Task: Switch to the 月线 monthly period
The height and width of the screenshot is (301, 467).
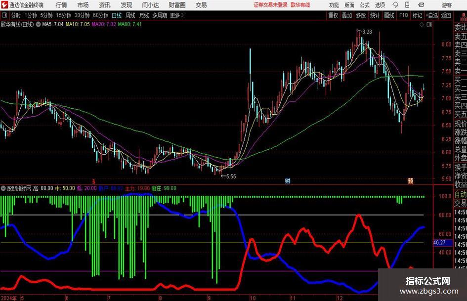Action: pyautogui.click(x=144, y=15)
